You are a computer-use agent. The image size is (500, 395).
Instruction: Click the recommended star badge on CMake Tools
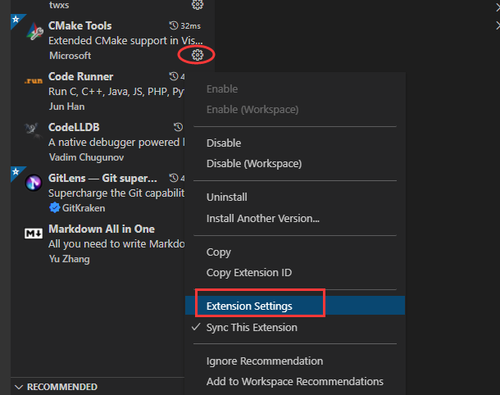click(16, 20)
